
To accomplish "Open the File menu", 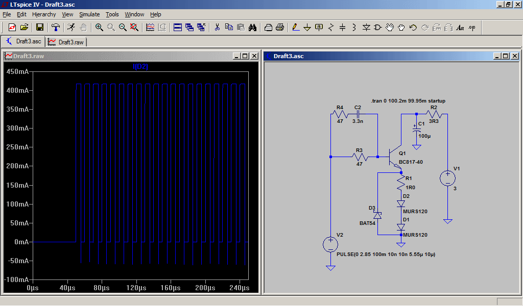I will coord(7,14).
